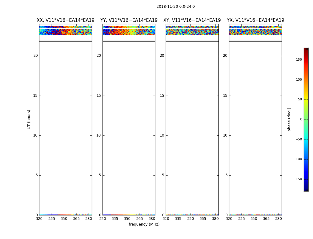Click the top data band in YX panel
The image size is (313, 239).
coord(255,30)
